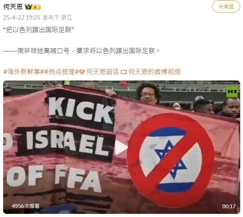
Task: Open 何天恩的微博视频 link
Action: (154, 72)
